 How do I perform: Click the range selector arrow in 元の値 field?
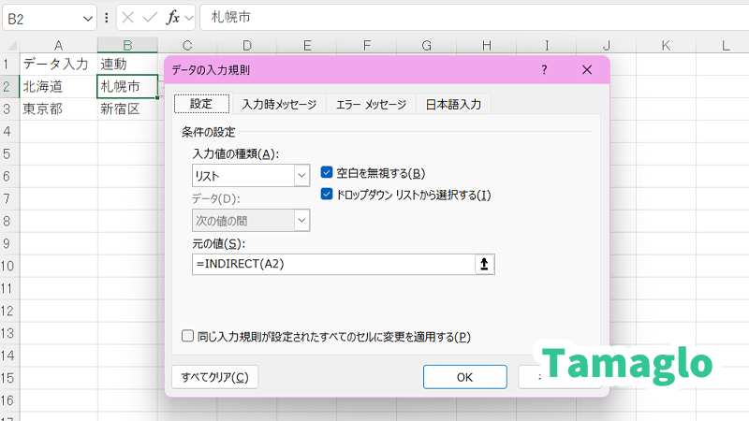[x=484, y=264]
